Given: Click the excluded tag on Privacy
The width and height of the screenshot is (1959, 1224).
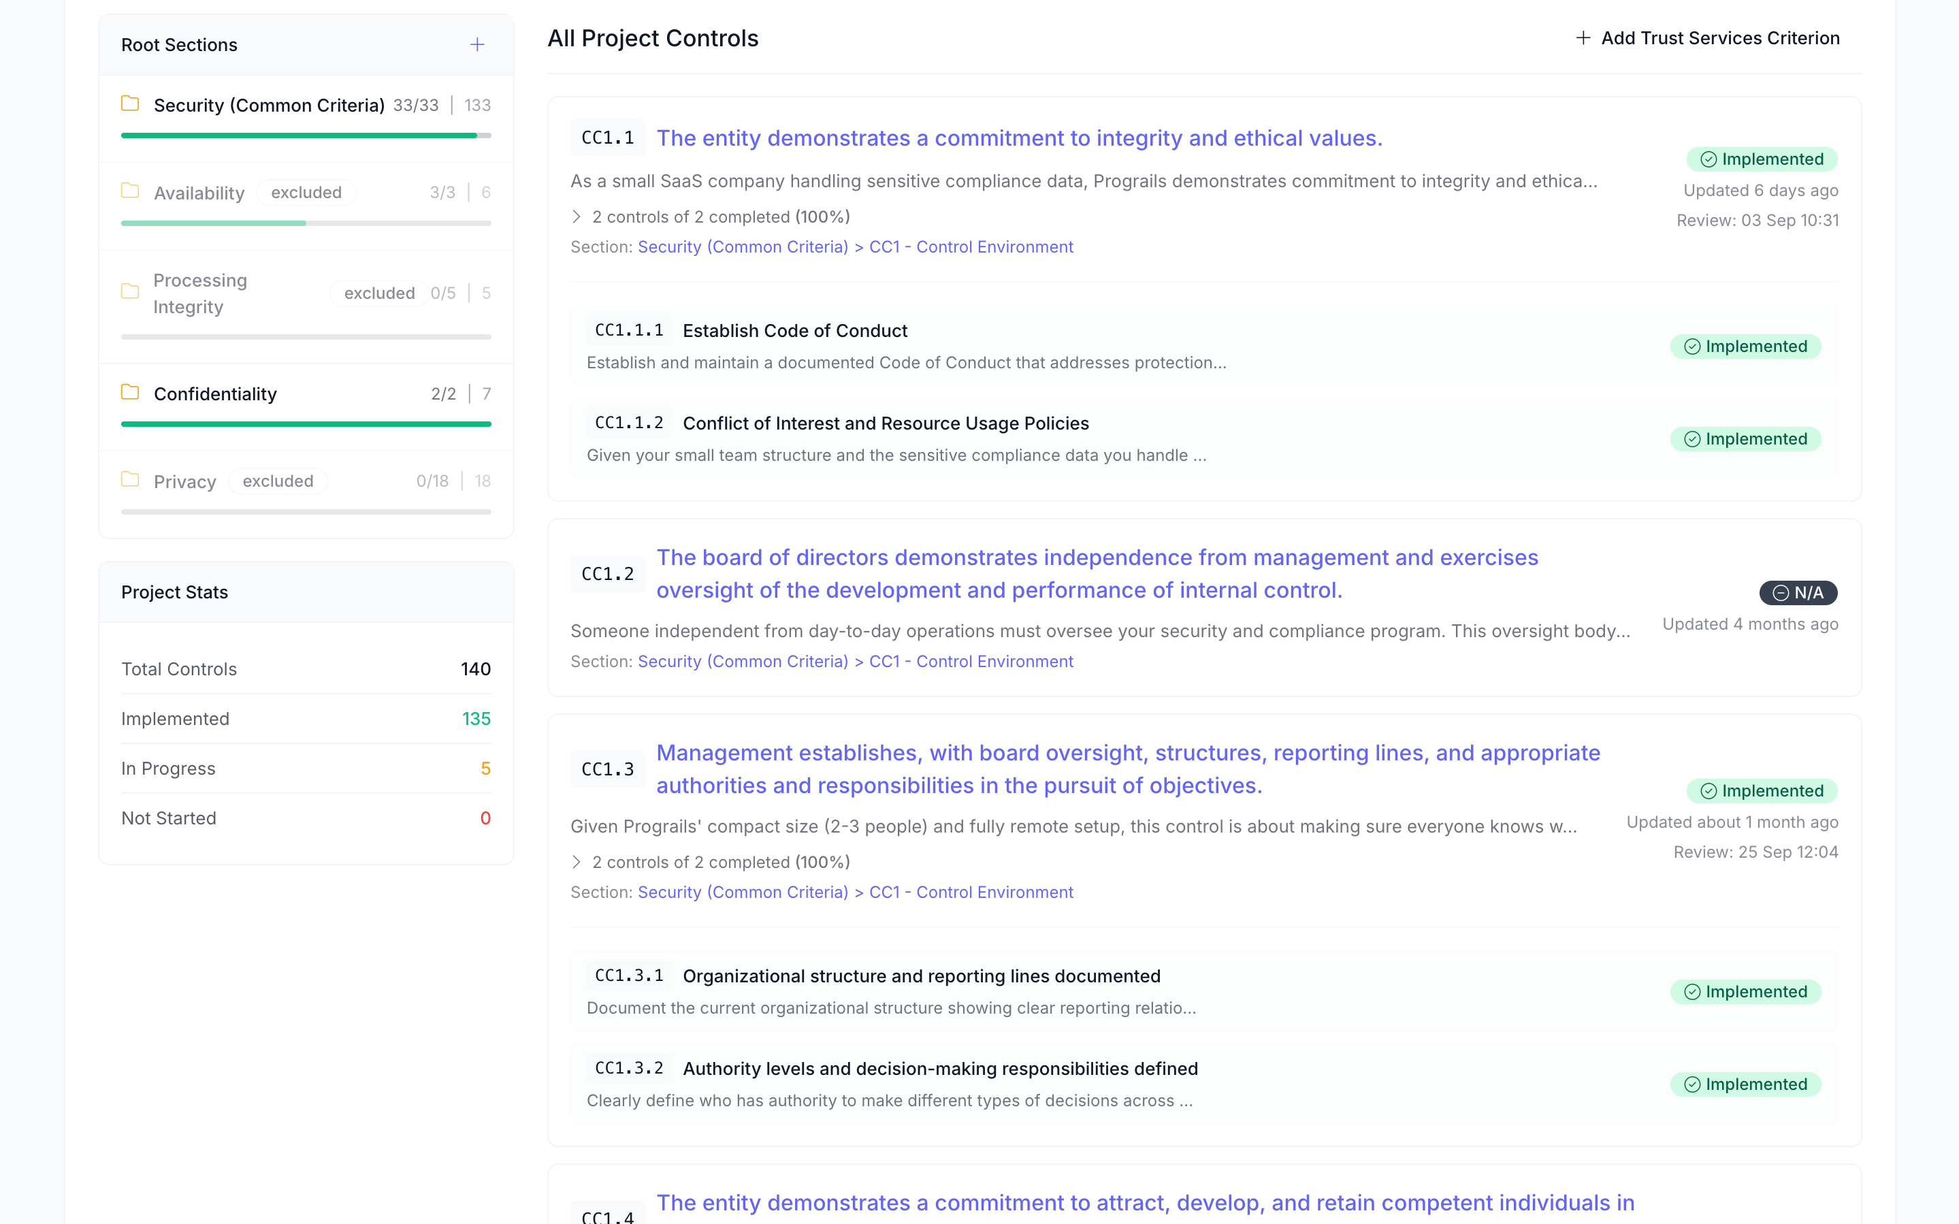Looking at the screenshot, I should click(278, 481).
